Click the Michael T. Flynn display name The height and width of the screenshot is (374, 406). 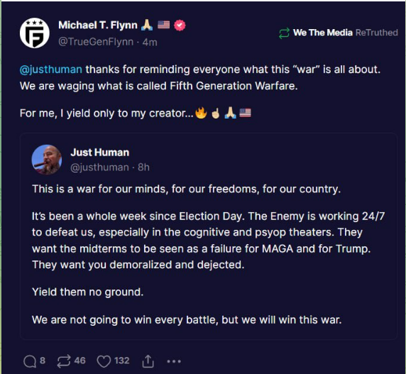coord(98,25)
